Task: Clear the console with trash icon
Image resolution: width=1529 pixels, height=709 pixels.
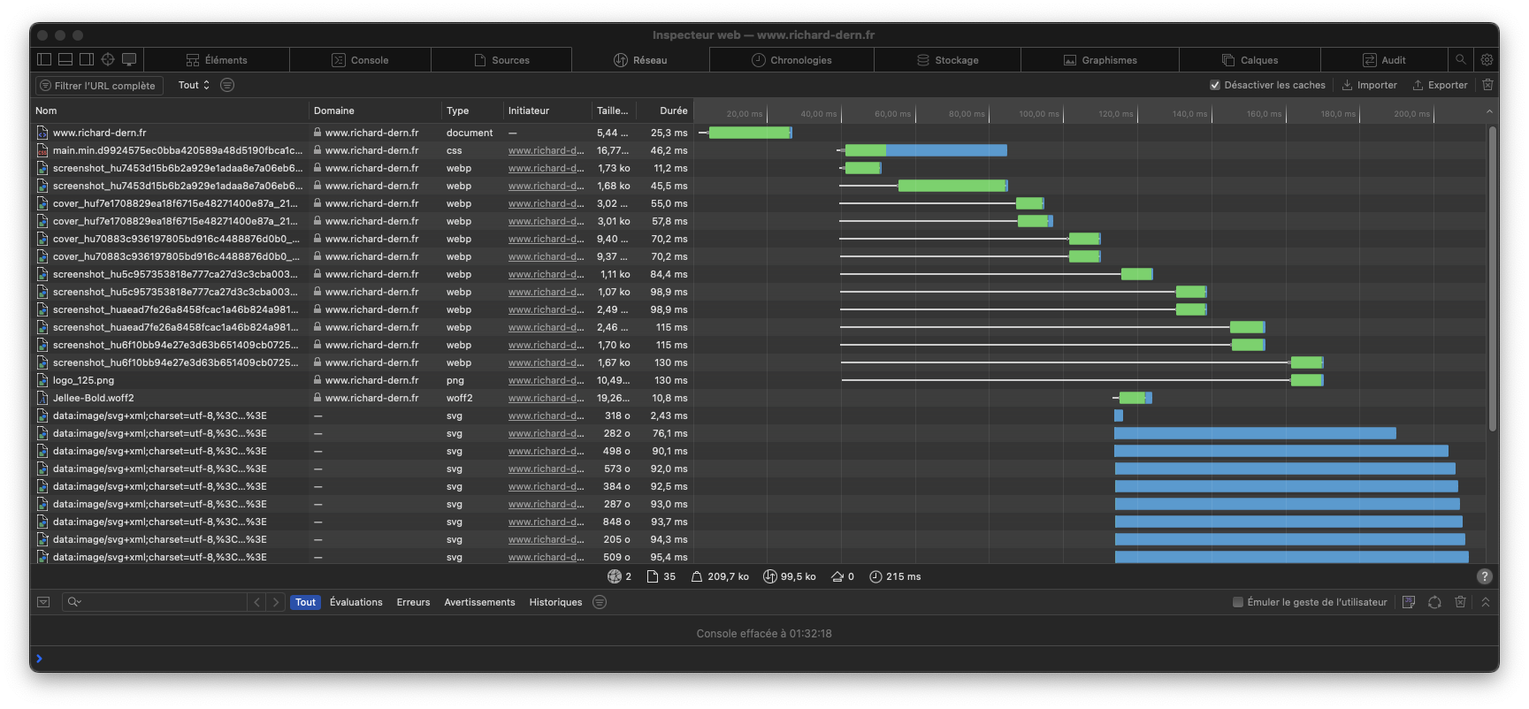Action: (x=1460, y=602)
